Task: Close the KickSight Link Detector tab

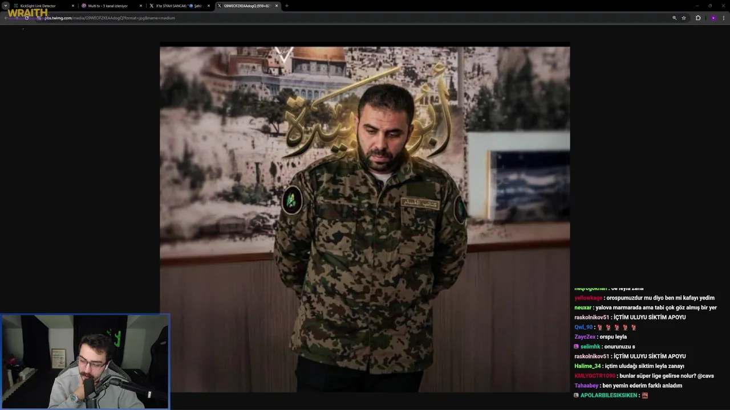Action: [73, 6]
